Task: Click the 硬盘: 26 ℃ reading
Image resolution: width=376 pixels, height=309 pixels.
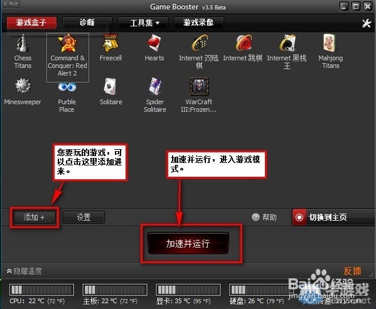Action: (257, 301)
